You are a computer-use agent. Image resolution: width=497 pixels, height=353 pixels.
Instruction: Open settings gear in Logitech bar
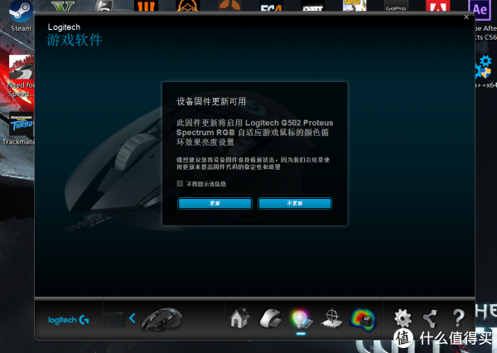[403, 318]
